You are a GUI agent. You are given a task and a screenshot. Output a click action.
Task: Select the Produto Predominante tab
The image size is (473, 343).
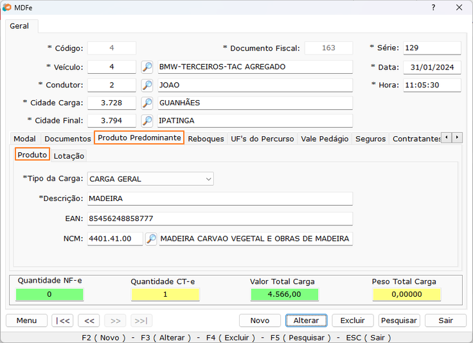coord(139,137)
